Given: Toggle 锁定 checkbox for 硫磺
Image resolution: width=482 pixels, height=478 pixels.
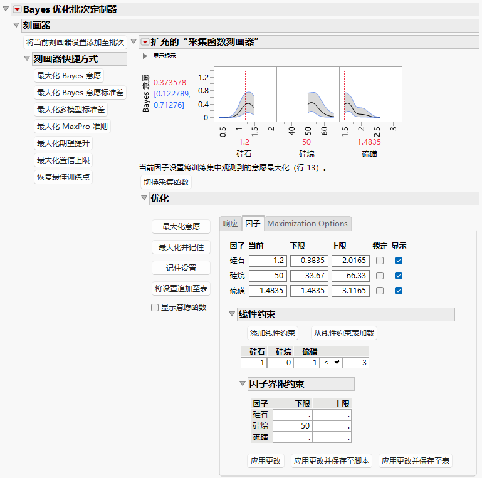Looking at the screenshot, I should [380, 291].
